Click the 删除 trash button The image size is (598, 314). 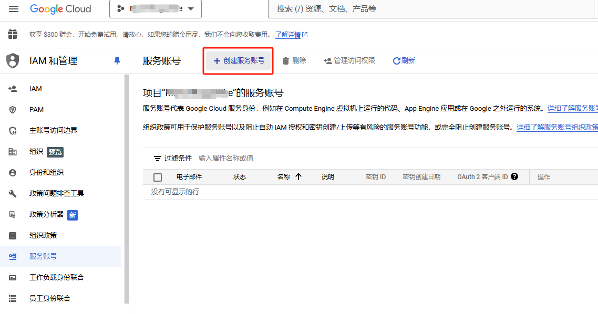[294, 60]
